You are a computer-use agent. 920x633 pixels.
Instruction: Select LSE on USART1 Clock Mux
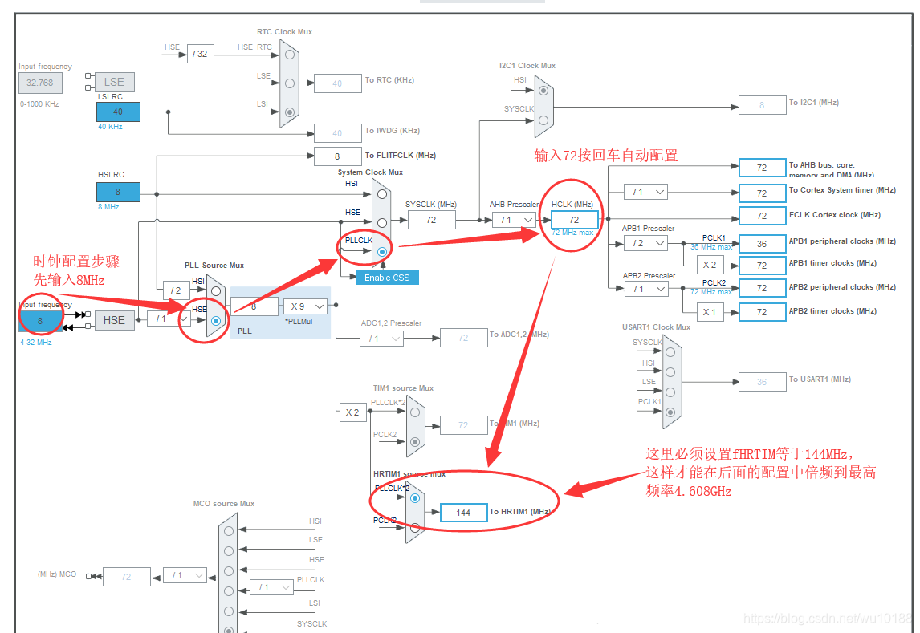click(x=670, y=392)
